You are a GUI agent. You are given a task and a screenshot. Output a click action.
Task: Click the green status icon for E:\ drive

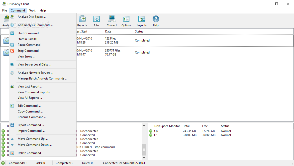151,135
